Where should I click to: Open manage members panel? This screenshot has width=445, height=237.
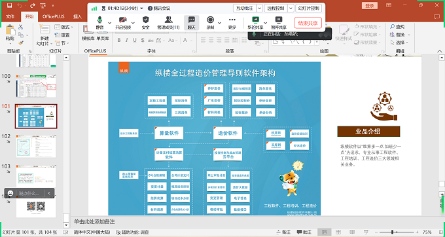[168, 23]
